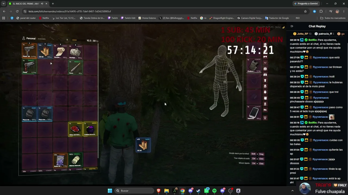The height and width of the screenshot is (195, 348).
Task: Reload the Kick video page
Action: pyautogui.click(x=17, y=11)
